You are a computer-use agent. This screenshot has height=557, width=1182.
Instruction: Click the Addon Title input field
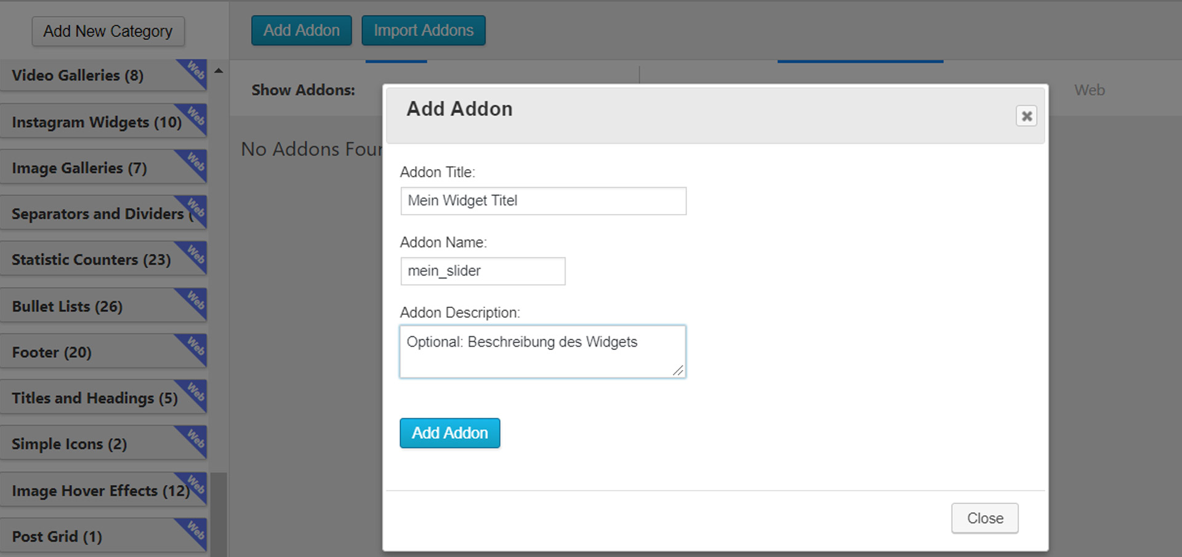tap(543, 201)
